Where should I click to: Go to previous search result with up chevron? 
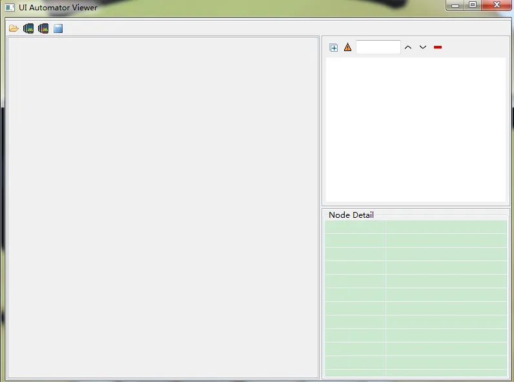tap(408, 47)
